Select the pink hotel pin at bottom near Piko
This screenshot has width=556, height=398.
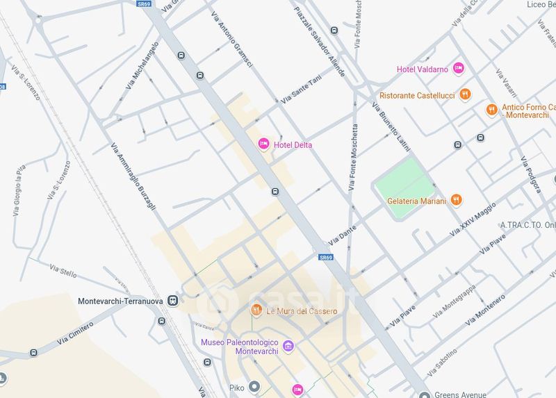pos(298,390)
